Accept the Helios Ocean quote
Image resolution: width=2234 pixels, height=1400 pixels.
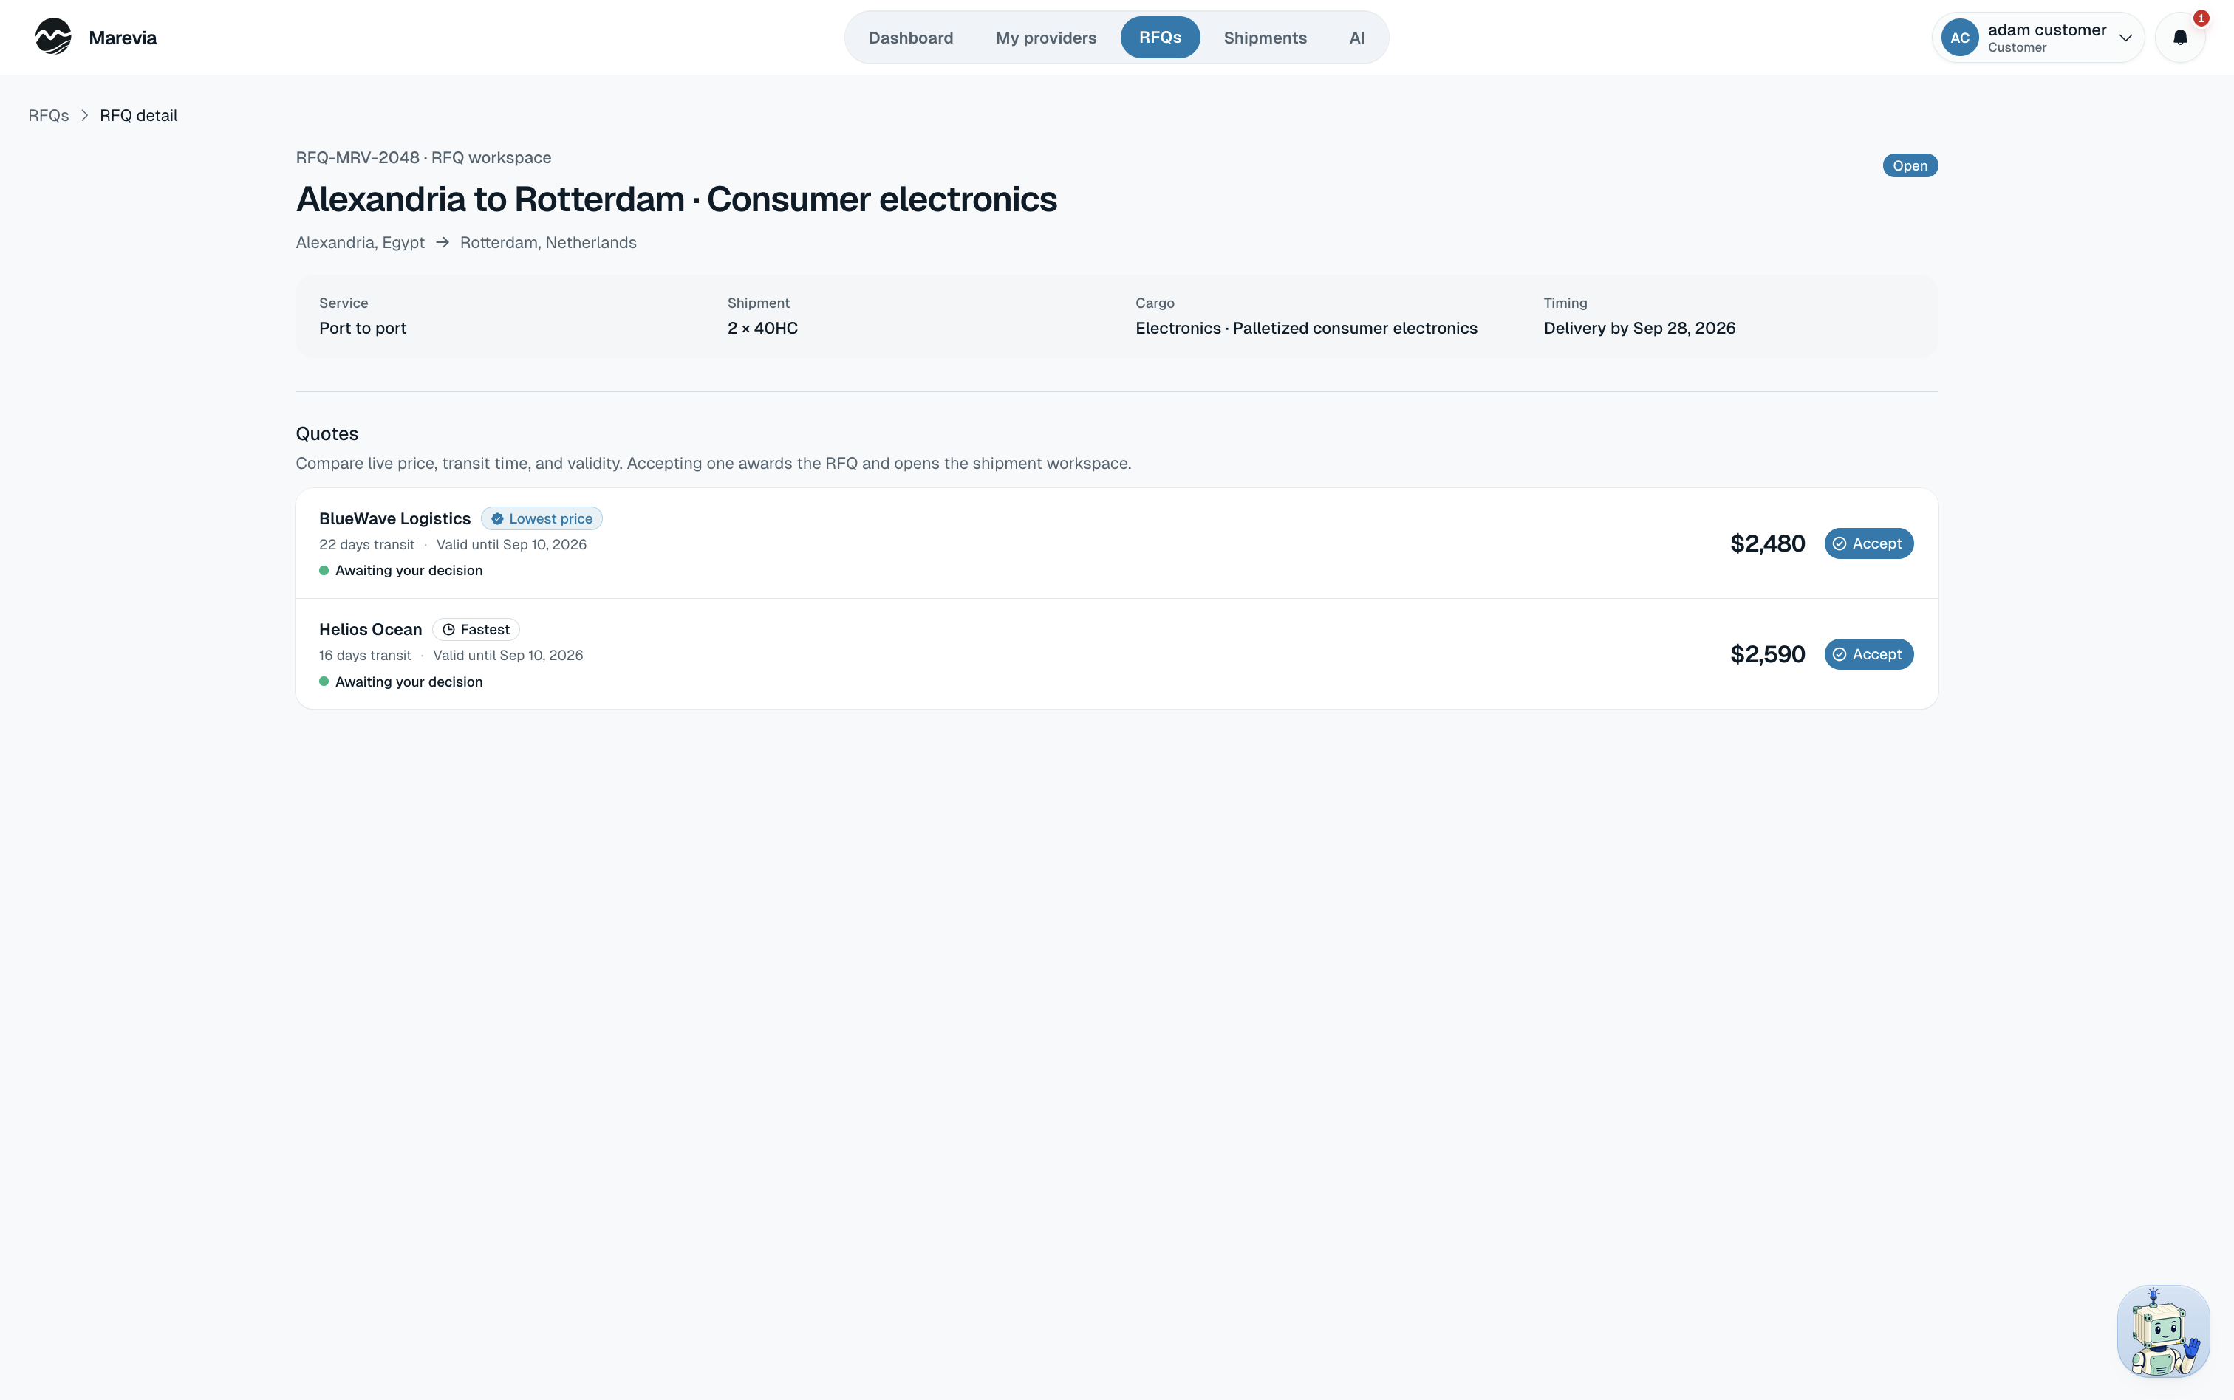coord(1868,655)
